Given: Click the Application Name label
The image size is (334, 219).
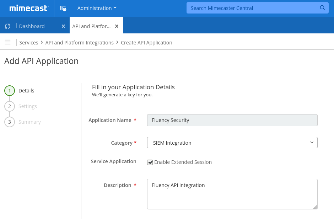Looking at the screenshot, I should tap(110, 120).
